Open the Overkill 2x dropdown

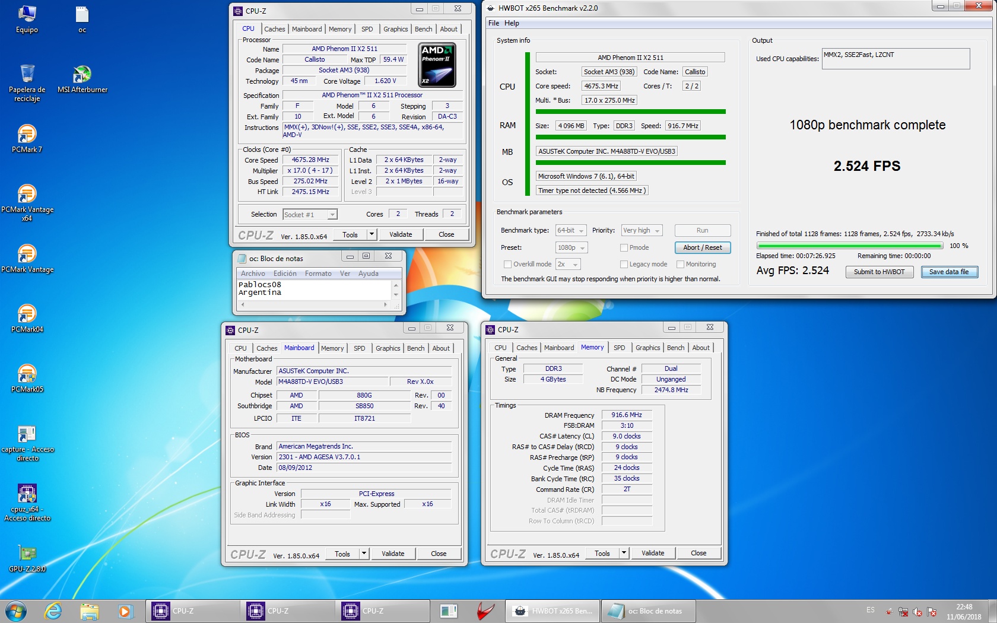[568, 265]
